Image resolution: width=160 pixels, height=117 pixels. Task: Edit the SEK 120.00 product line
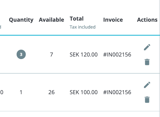pos(147,47)
